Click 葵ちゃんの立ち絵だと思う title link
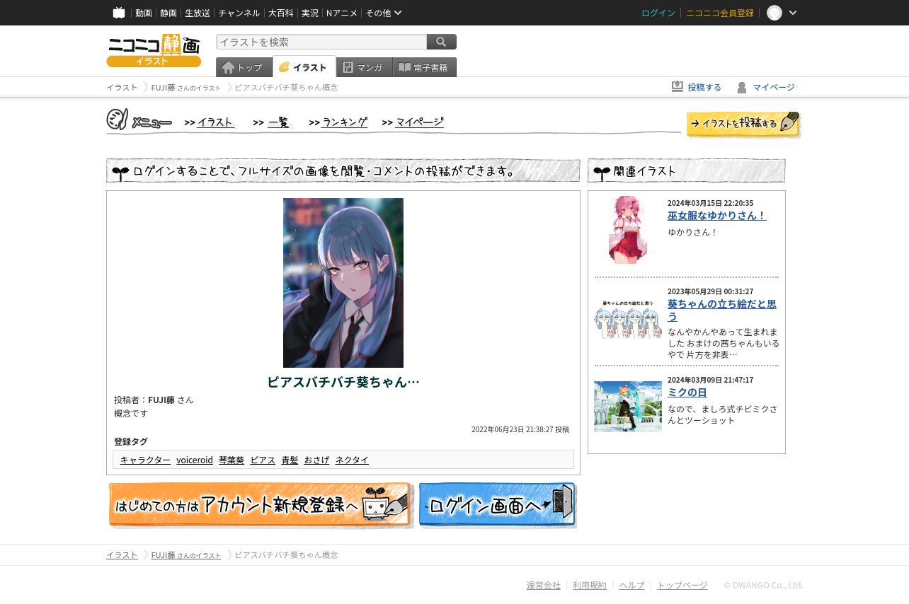This screenshot has width=909, height=604. click(x=722, y=310)
